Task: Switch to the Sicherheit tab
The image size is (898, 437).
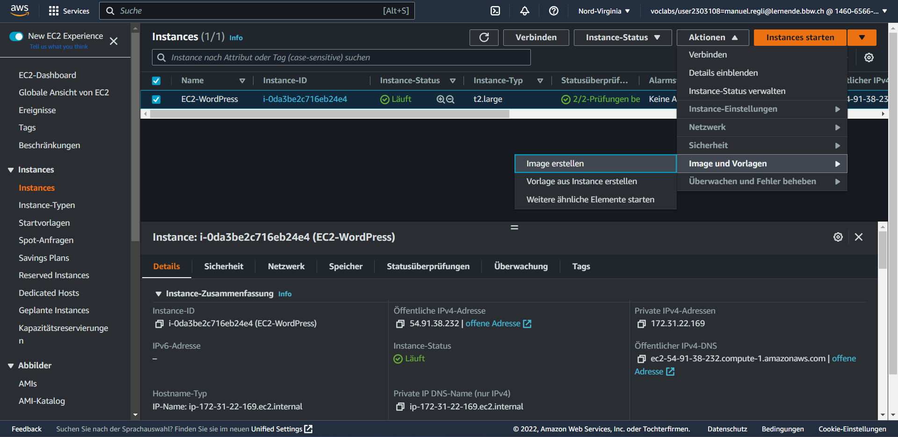Action: (224, 266)
